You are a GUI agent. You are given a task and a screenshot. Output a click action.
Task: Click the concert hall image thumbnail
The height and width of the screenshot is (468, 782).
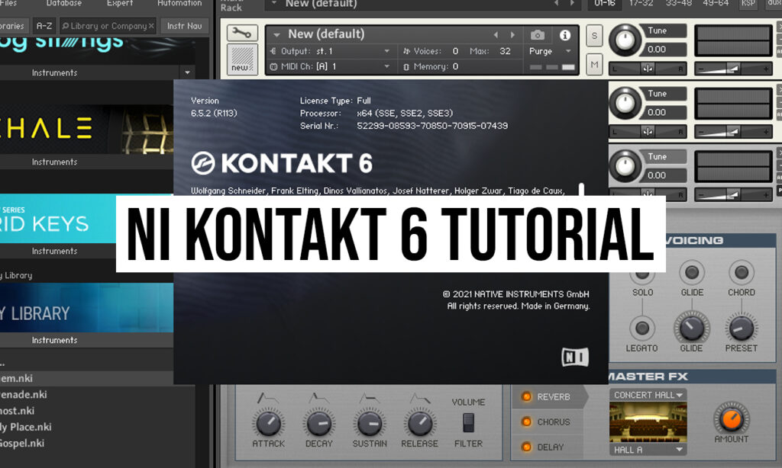[x=648, y=422]
